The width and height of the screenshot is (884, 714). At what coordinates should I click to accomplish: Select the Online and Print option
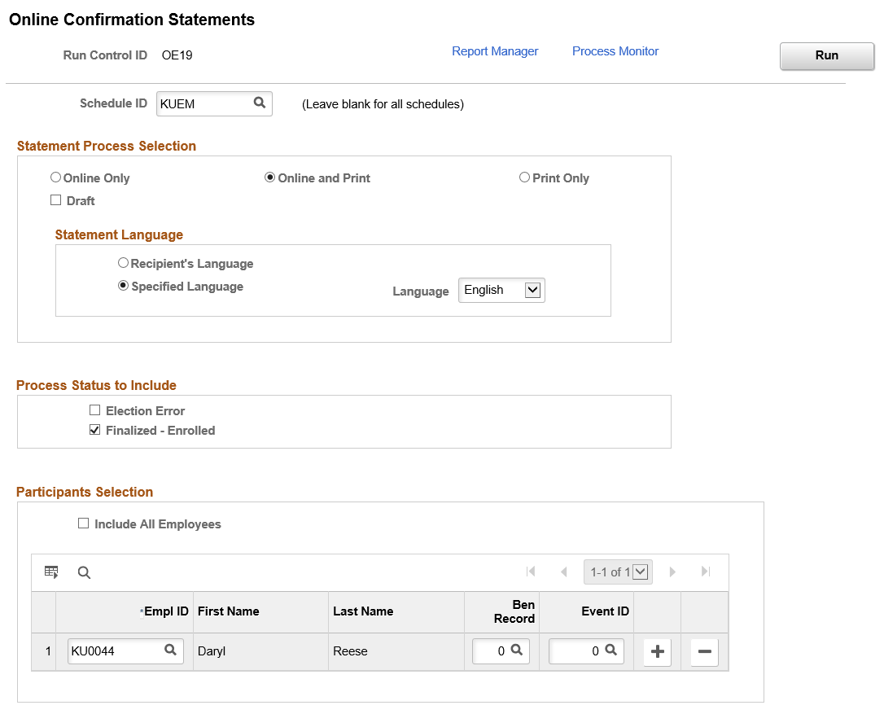pyautogui.click(x=270, y=177)
